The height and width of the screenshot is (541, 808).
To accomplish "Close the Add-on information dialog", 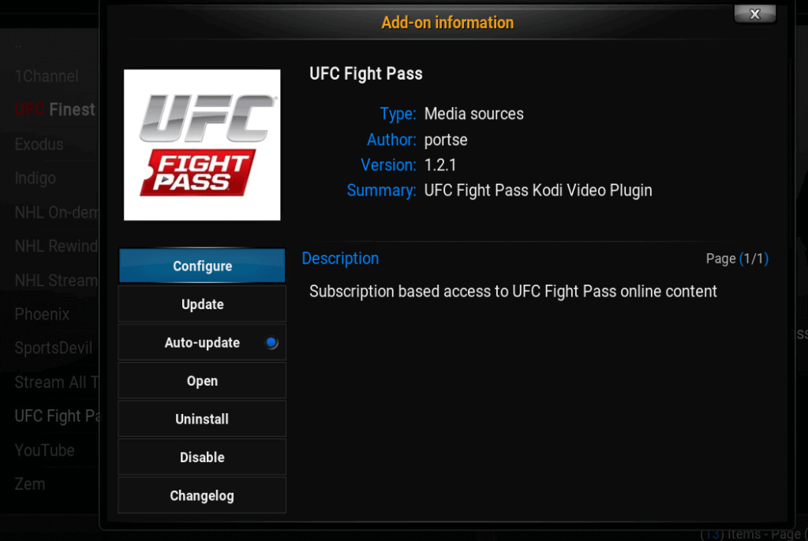I will [755, 14].
